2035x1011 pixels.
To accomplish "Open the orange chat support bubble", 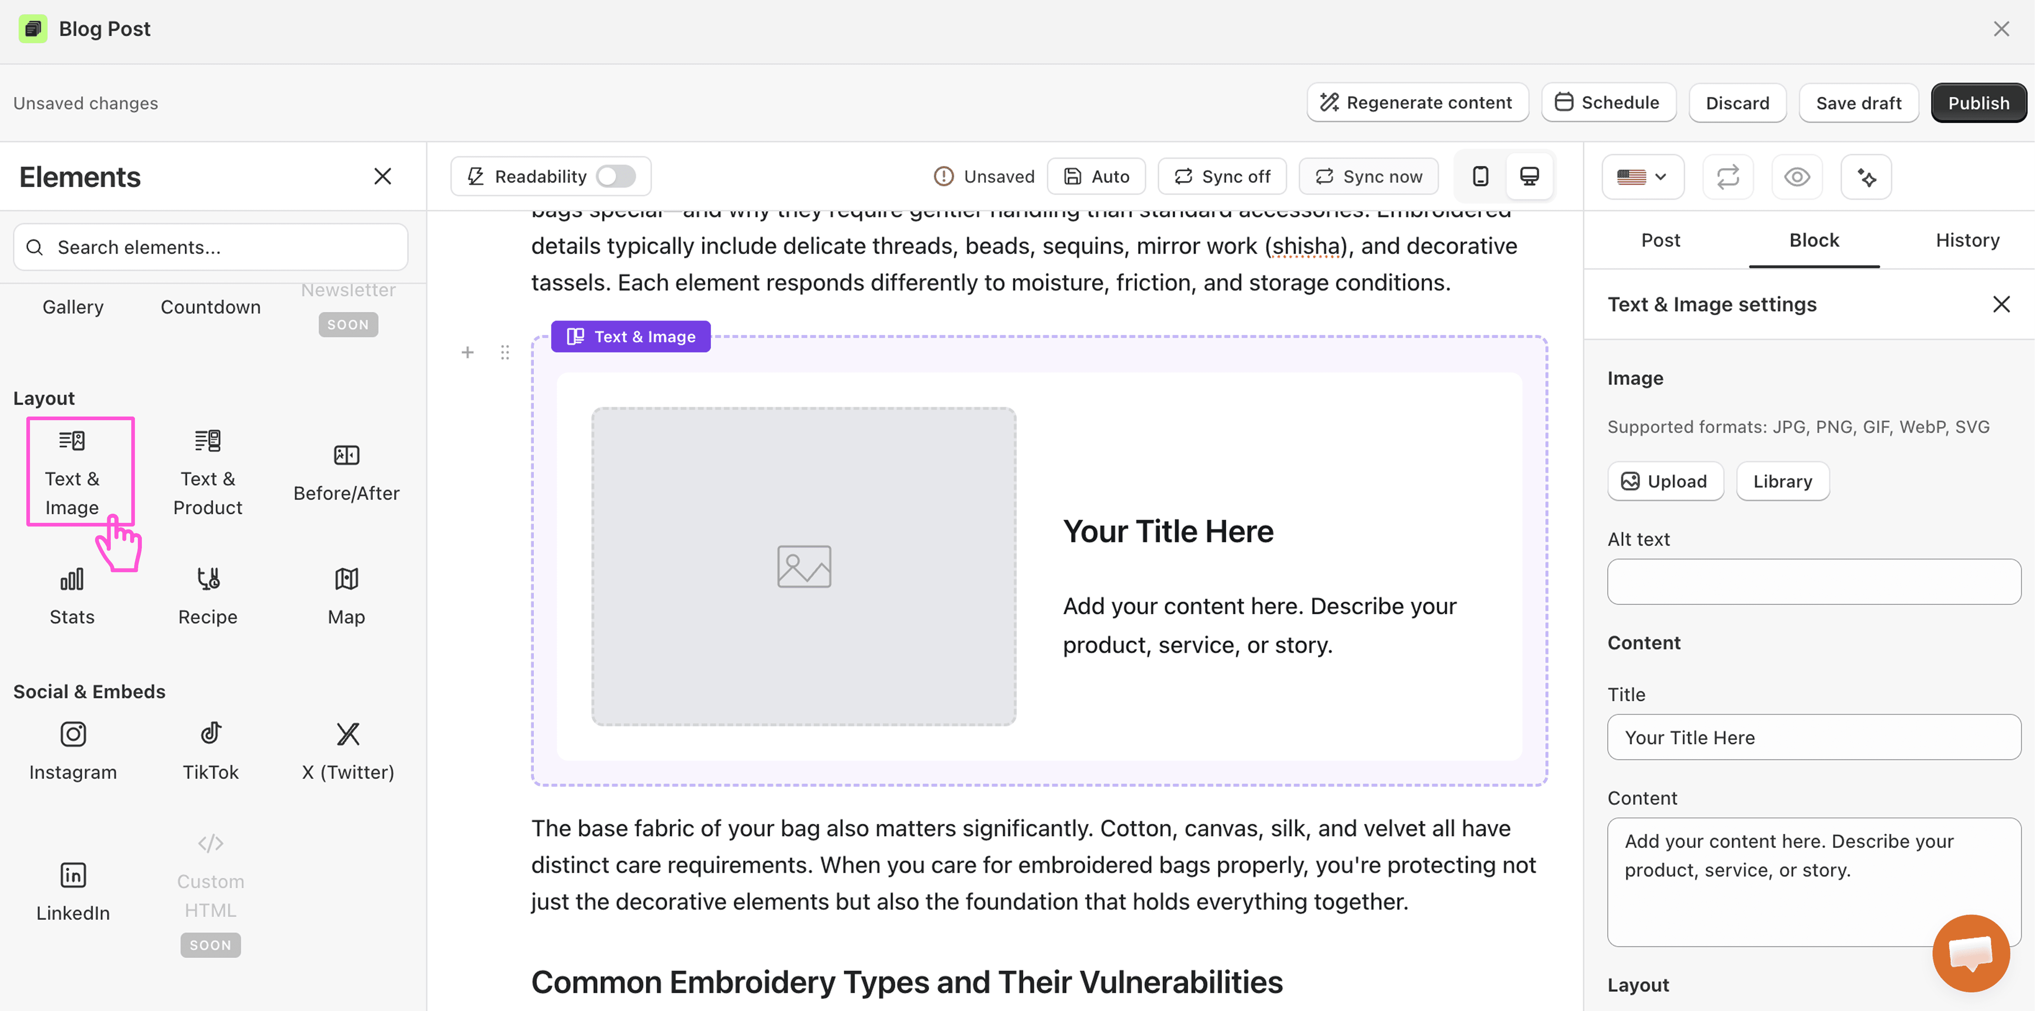I will coord(1970,953).
